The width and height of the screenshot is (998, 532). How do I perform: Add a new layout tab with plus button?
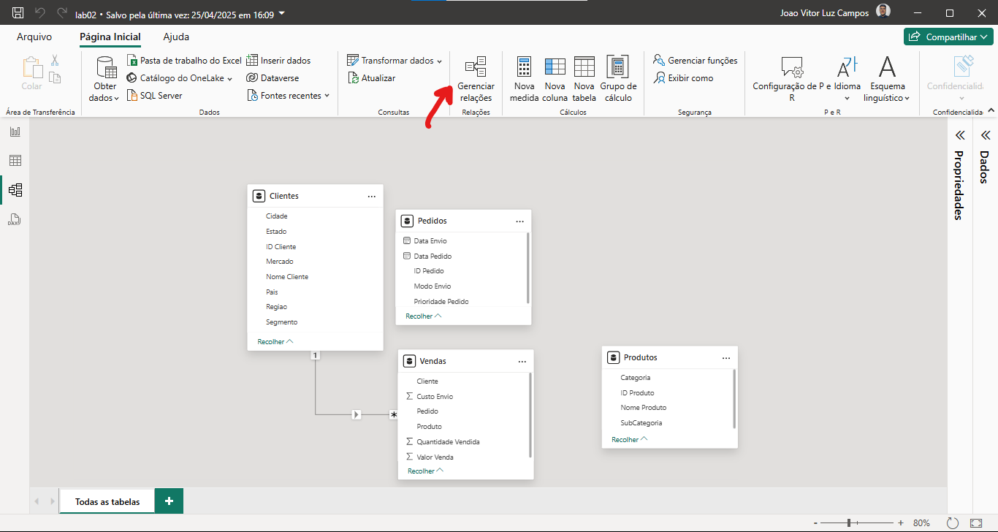169,501
